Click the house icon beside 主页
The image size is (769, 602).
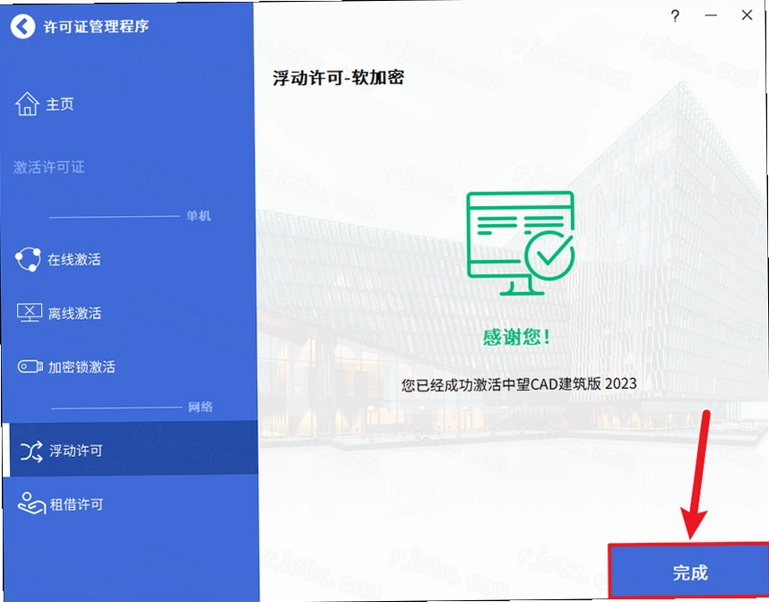(27, 103)
